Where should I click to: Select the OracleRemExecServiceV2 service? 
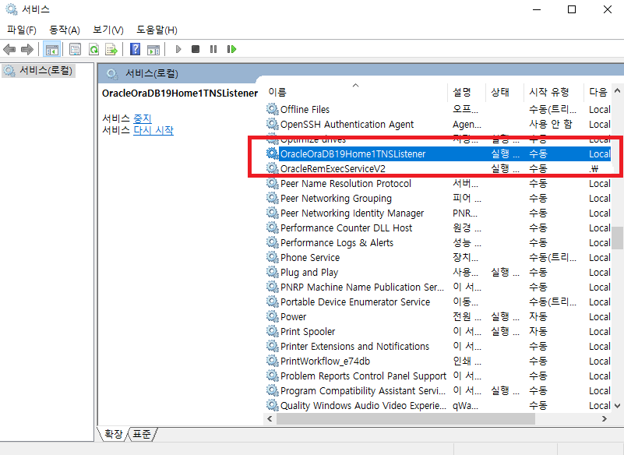tap(333, 169)
